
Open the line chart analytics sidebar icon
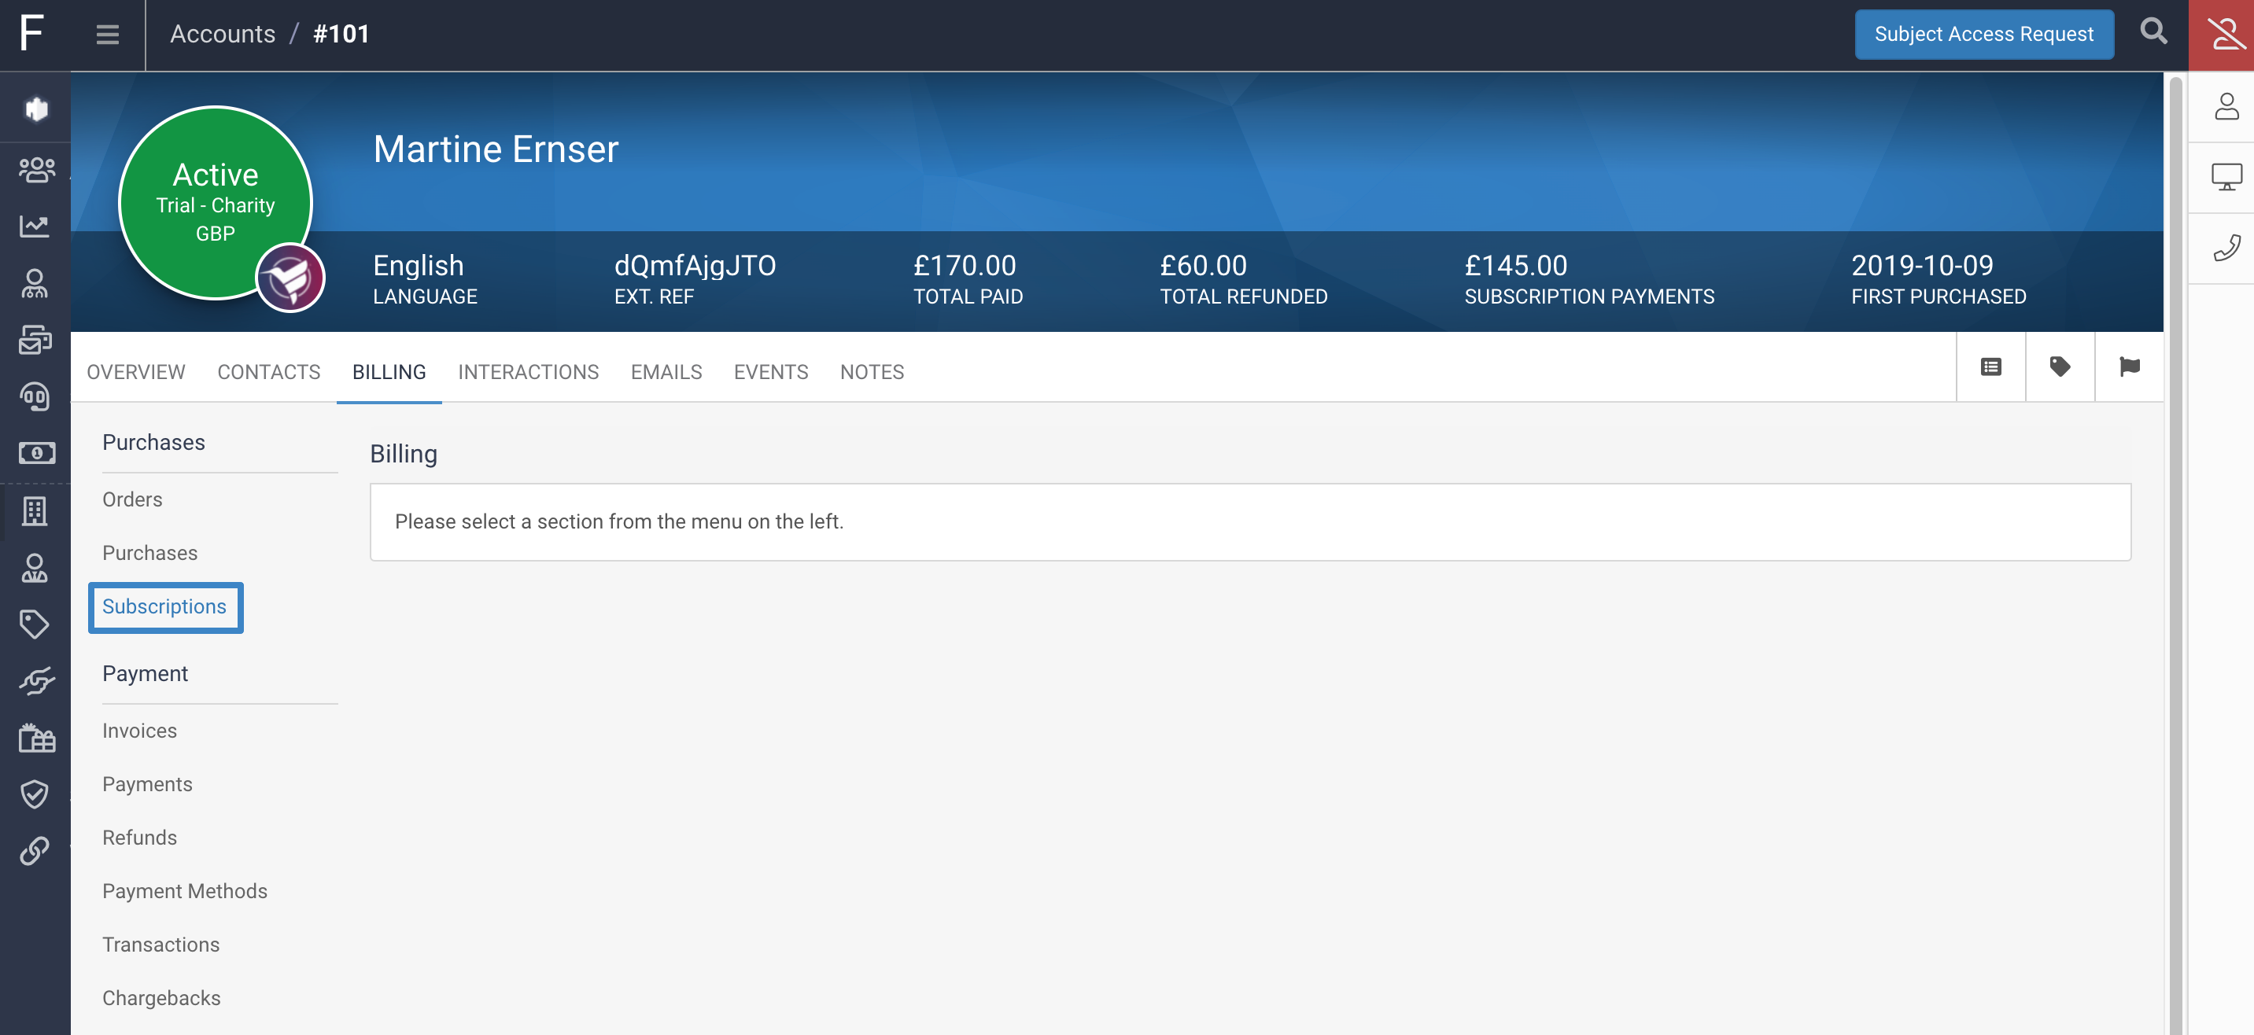pyautogui.click(x=35, y=227)
